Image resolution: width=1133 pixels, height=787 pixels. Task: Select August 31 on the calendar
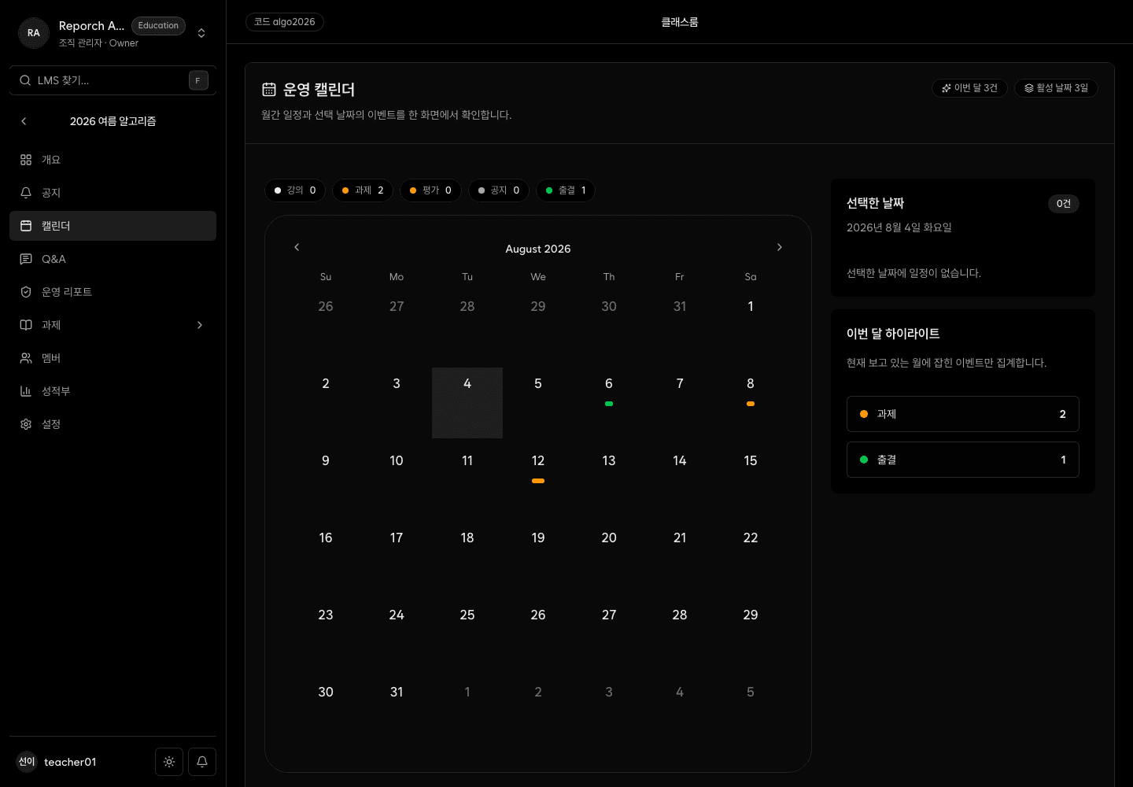[x=397, y=711]
